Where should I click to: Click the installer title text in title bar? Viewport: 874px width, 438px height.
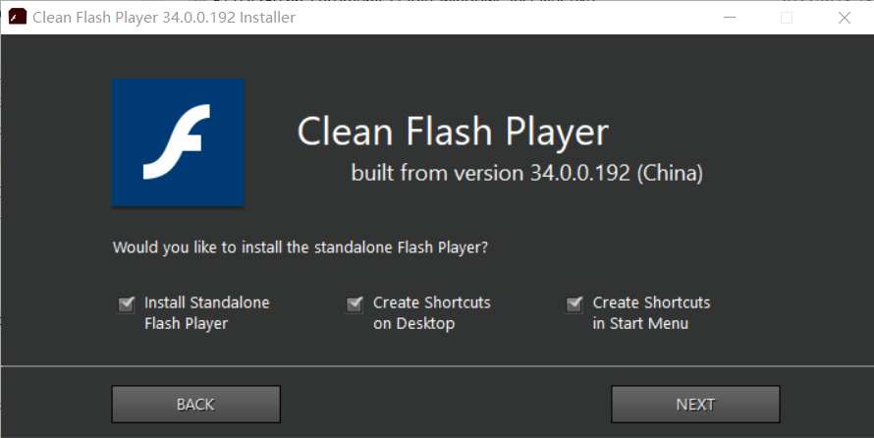164,18
